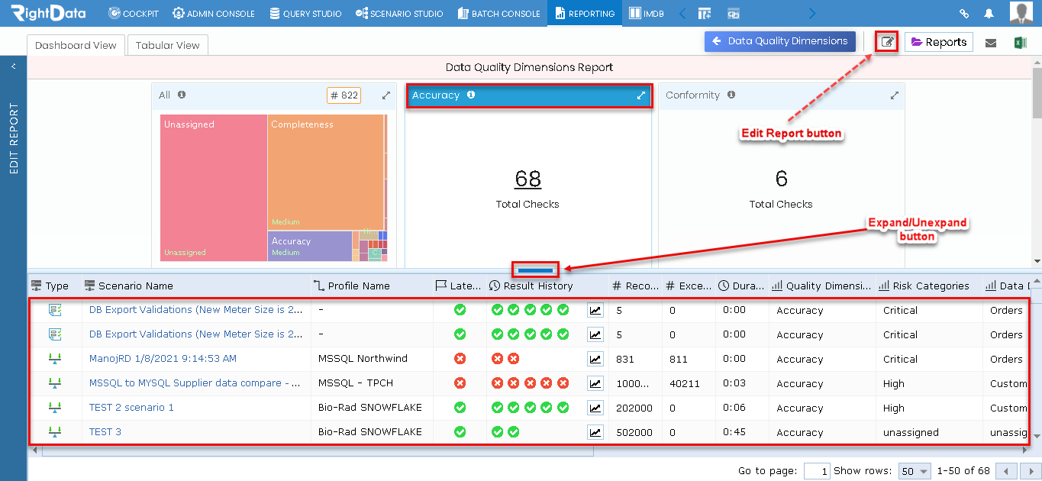Screen dimensions: 1042x481
Task: Switch to the Tabular View tab
Action: 167,45
